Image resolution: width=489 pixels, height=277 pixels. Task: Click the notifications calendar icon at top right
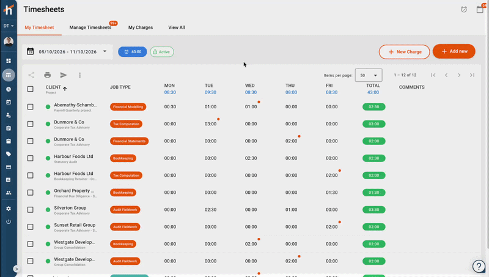480,9
